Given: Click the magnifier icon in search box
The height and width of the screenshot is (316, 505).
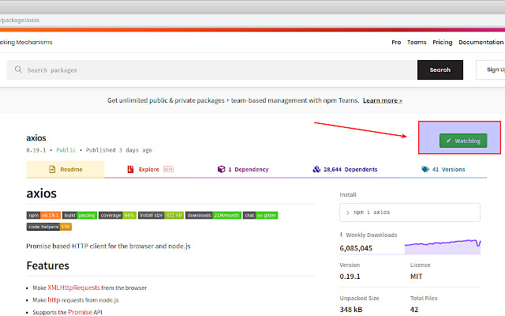Looking at the screenshot, I should (18, 70).
